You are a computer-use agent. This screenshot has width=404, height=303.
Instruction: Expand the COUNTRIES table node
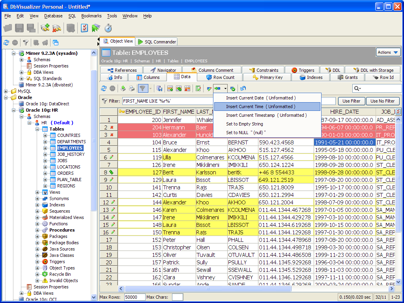click(45, 135)
